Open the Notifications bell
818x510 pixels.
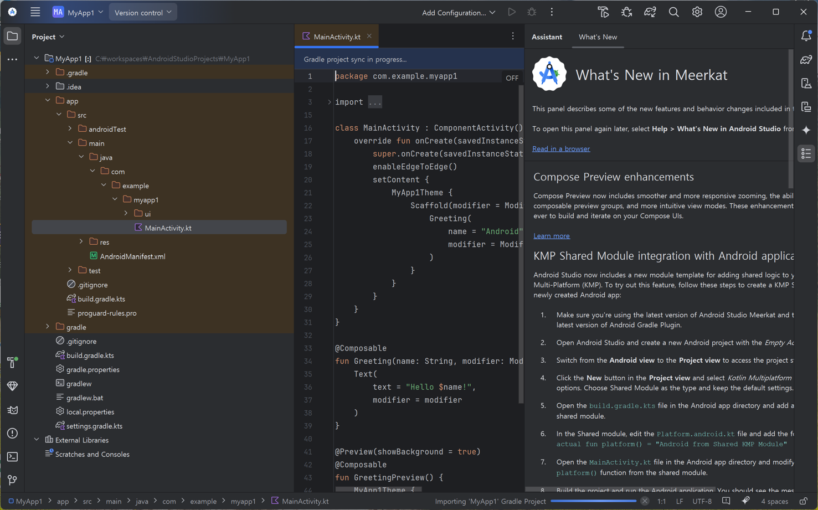point(806,36)
